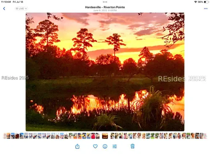Open the edit adjustments sliders icon
This screenshot has height=157, width=210.
pyautogui.click(x=115, y=146)
